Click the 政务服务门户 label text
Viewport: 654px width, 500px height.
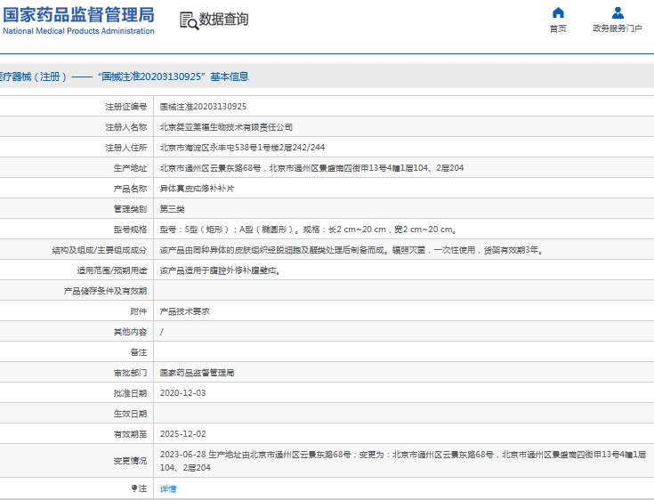(618, 28)
